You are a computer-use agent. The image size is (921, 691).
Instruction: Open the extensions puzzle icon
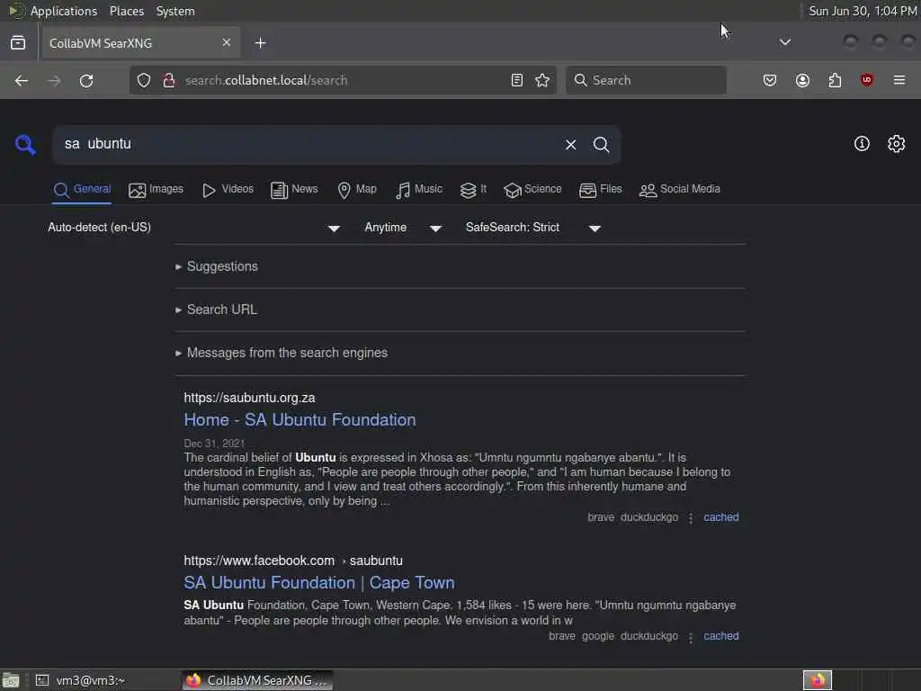[835, 80]
